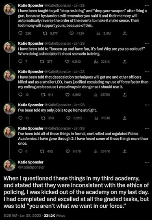Open the 8:28 AM Jan 28, 2023 timestamp
The height and width of the screenshot is (220, 152).
tap(22, 216)
